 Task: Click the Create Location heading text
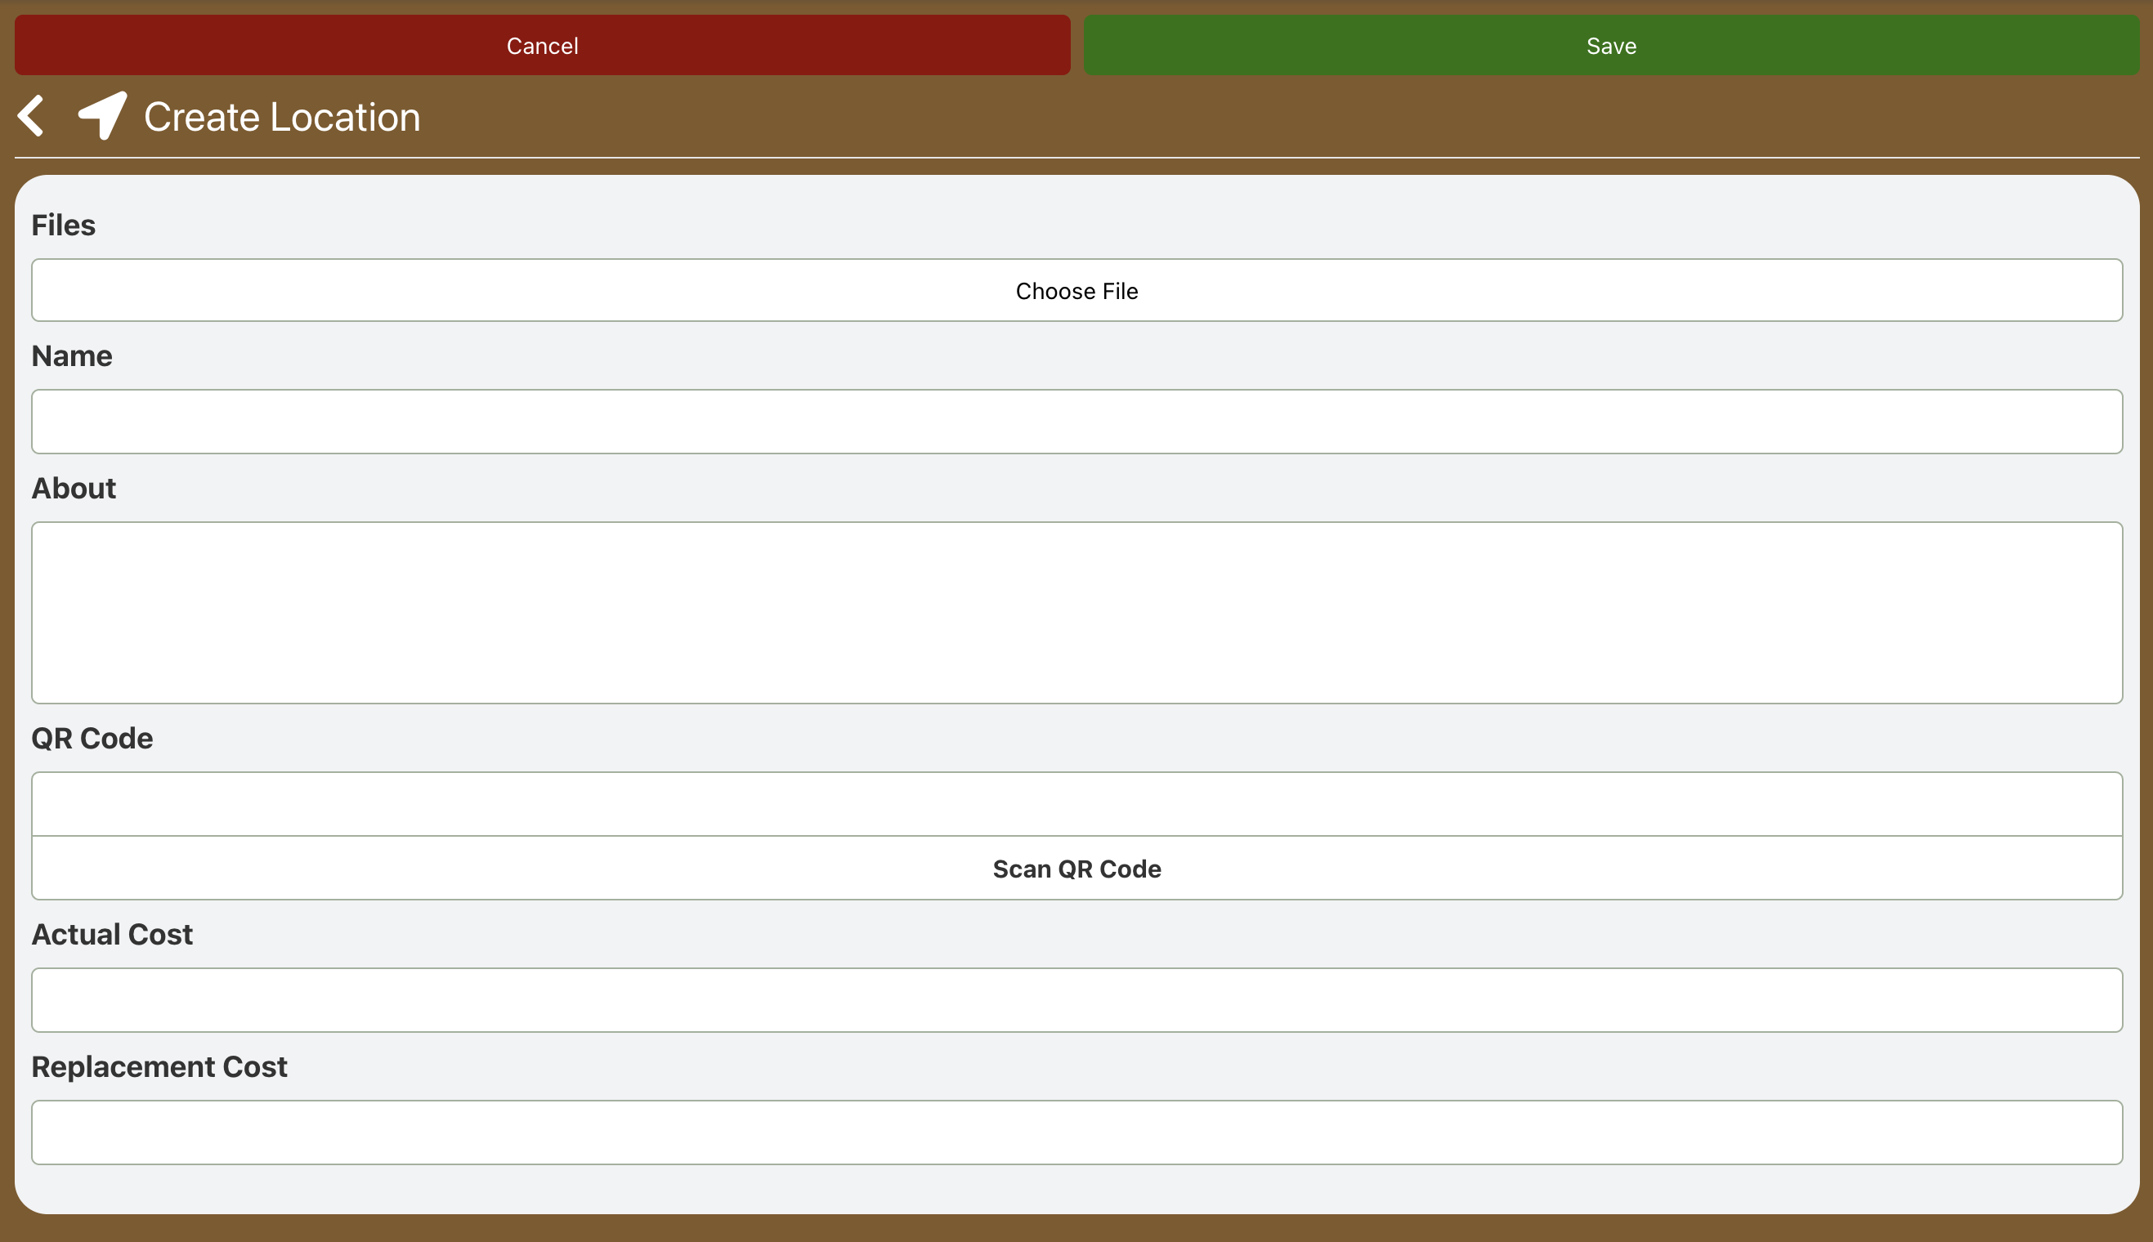coord(282,117)
